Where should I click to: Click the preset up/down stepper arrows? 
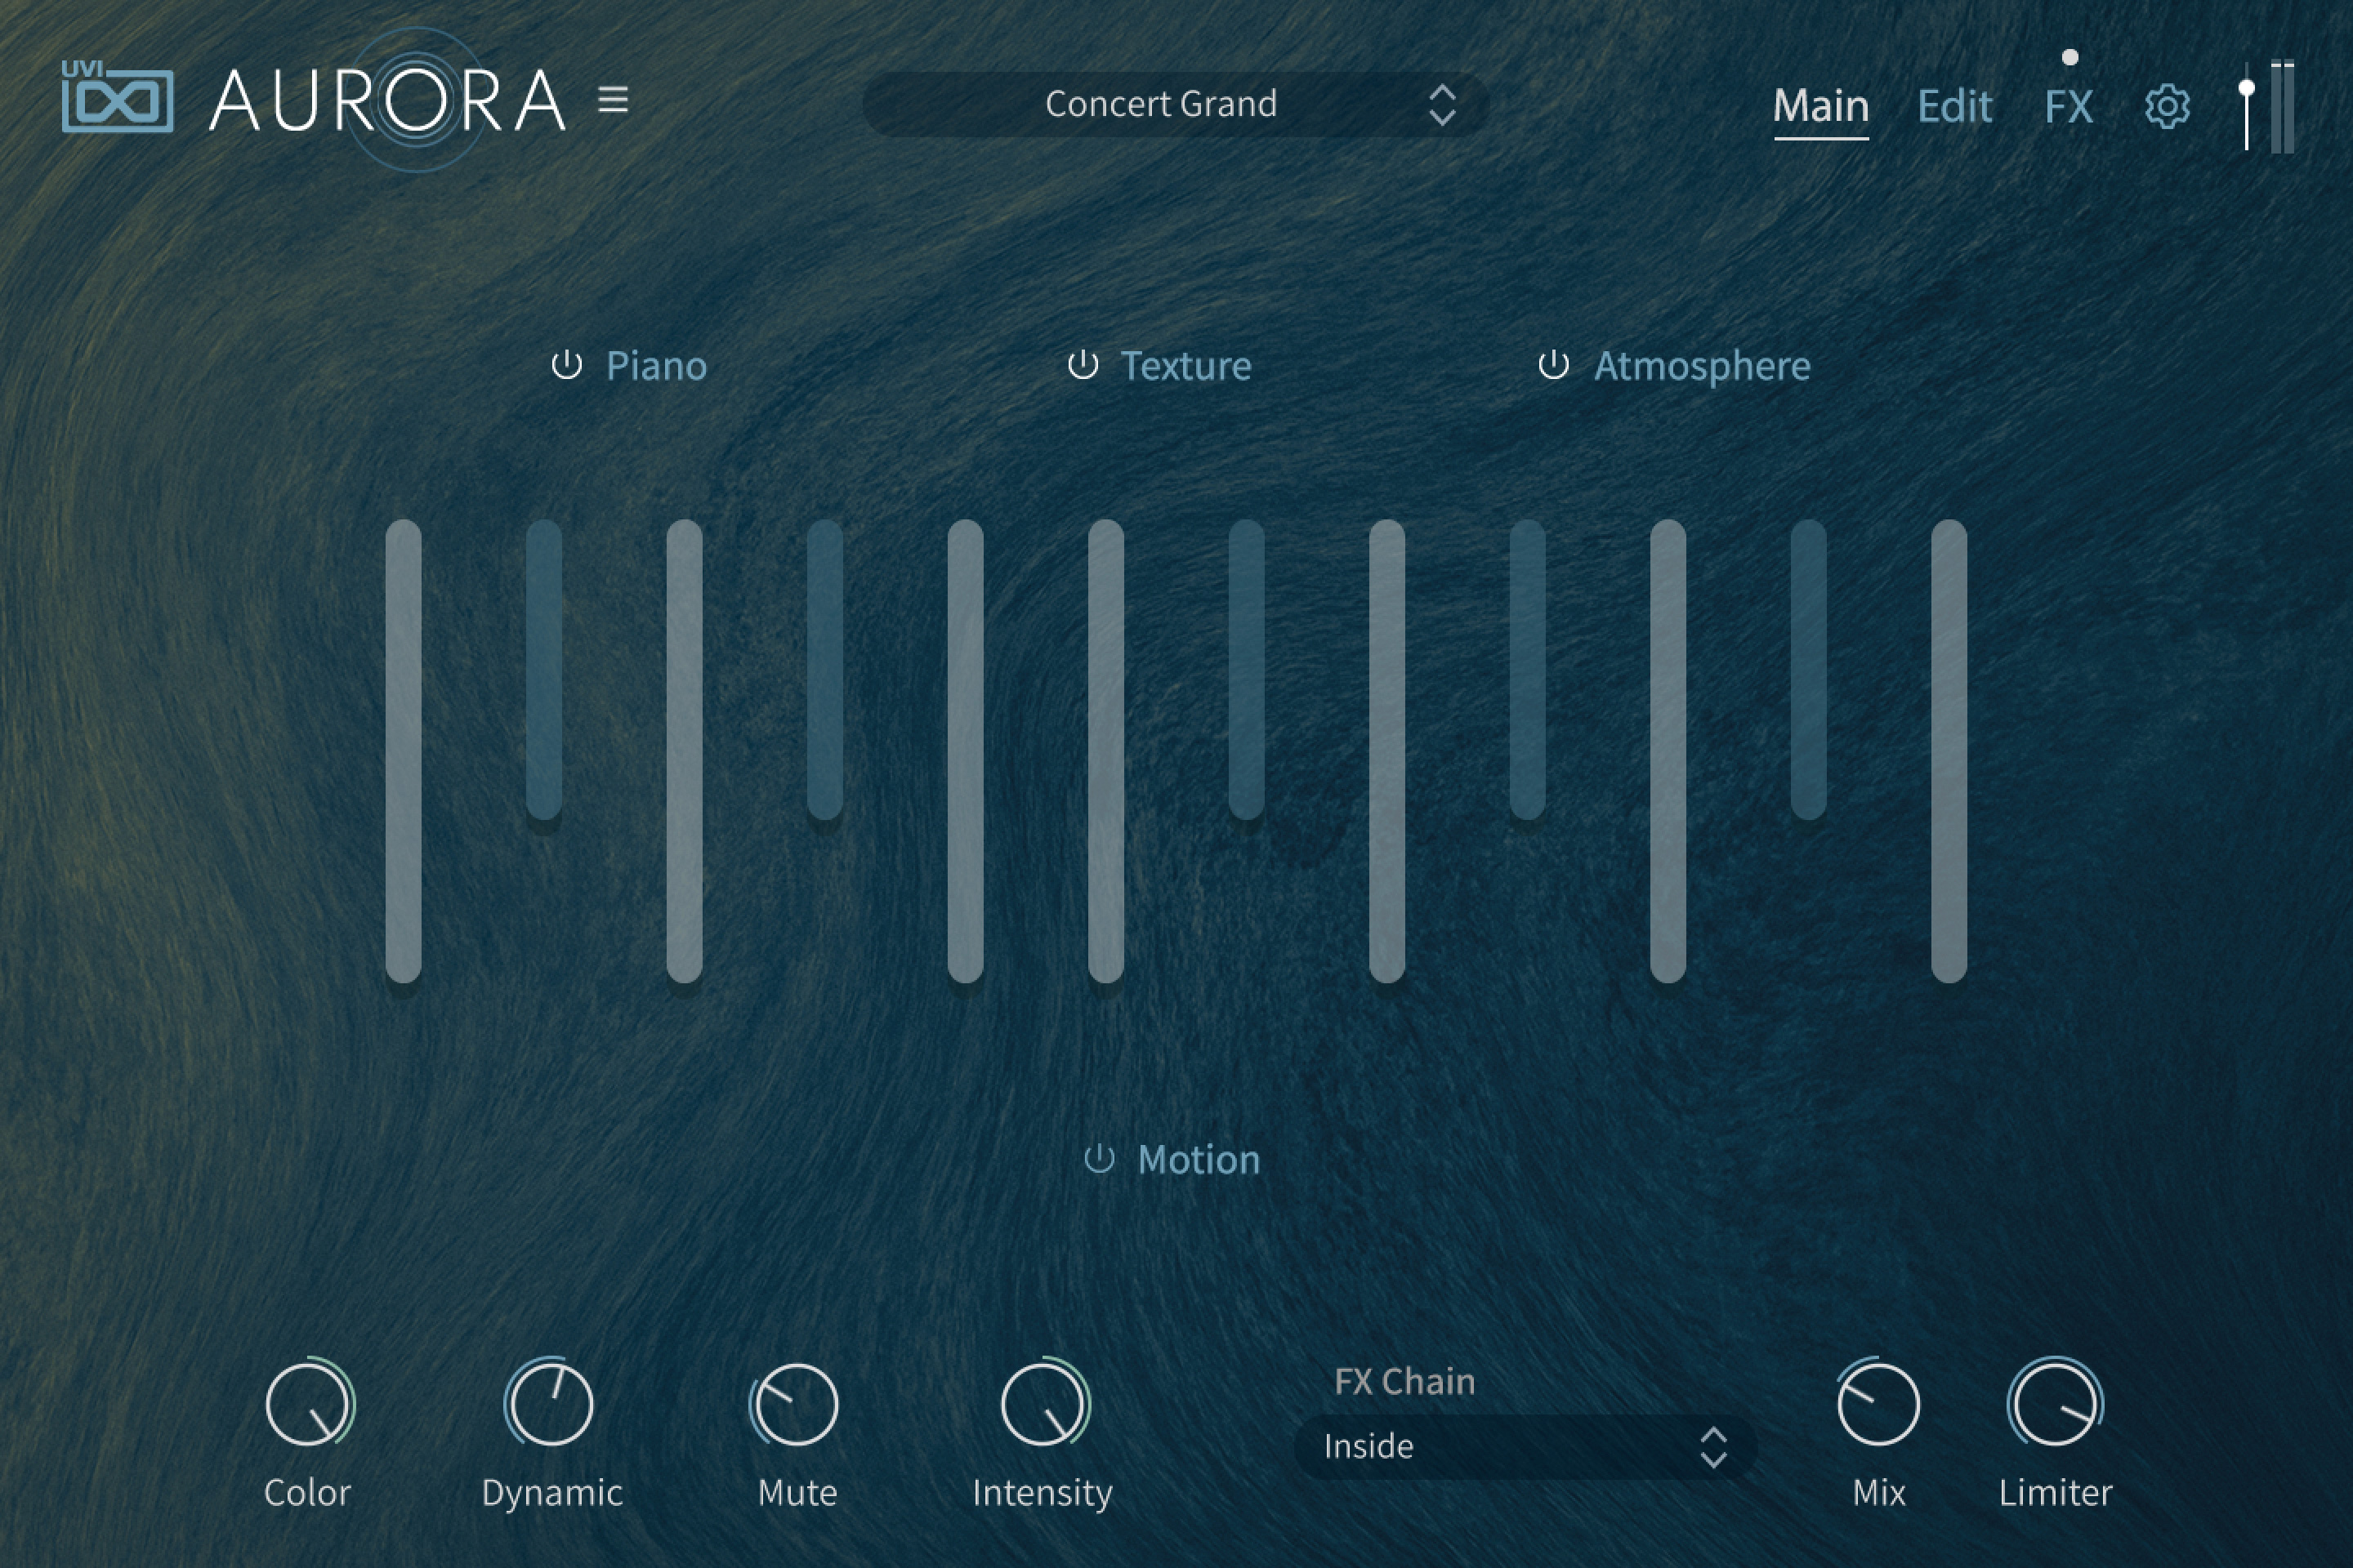pyautogui.click(x=1441, y=104)
